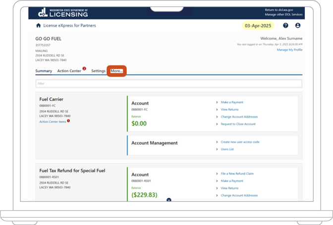Open the Settings tab
The width and height of the screenshot is (333, 225).
[x=98, y=71]
